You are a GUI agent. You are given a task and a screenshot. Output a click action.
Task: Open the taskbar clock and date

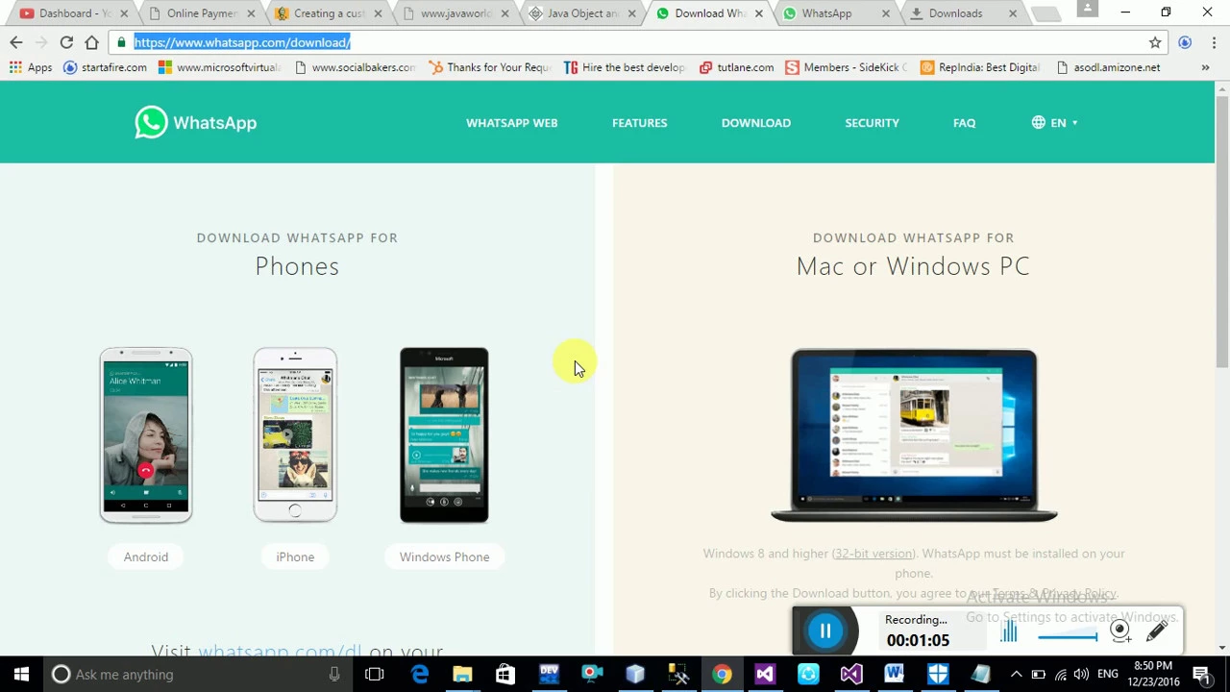(1153, 674)
